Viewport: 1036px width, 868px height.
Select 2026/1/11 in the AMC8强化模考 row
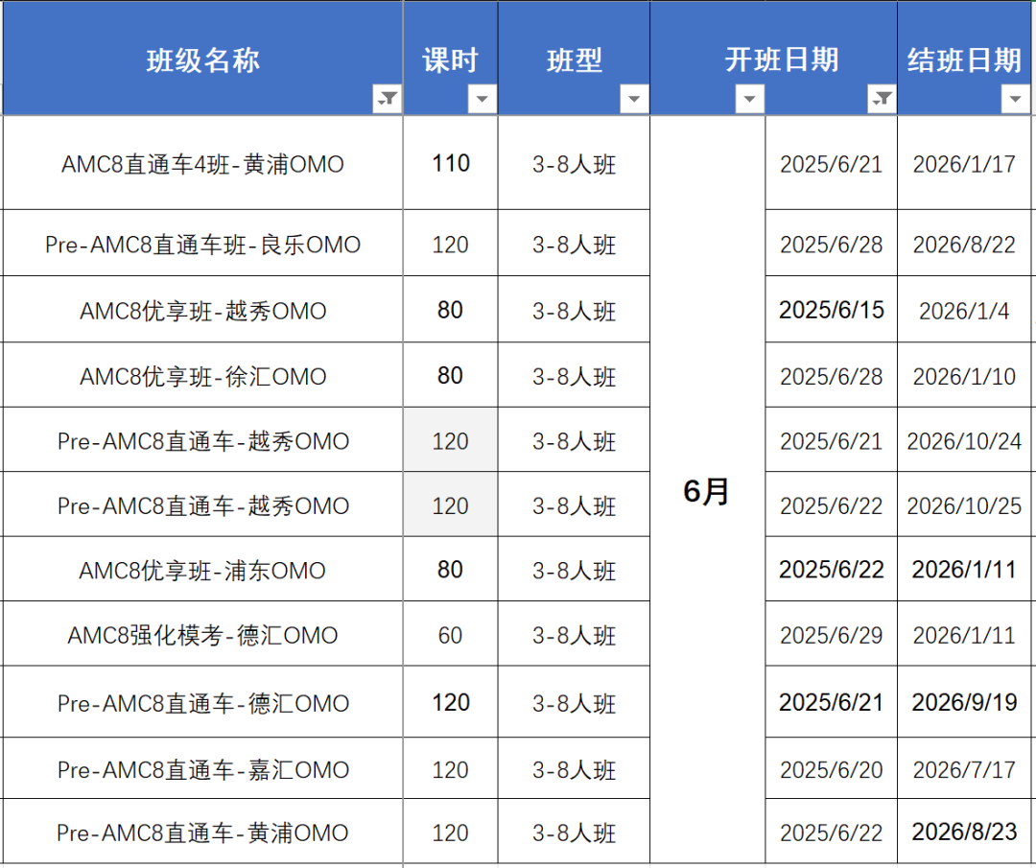tap(964, 634)
